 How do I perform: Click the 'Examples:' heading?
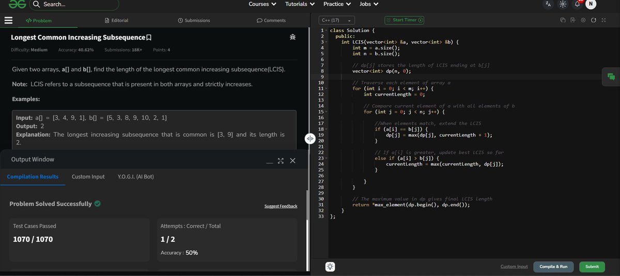[x=25, y=99]
